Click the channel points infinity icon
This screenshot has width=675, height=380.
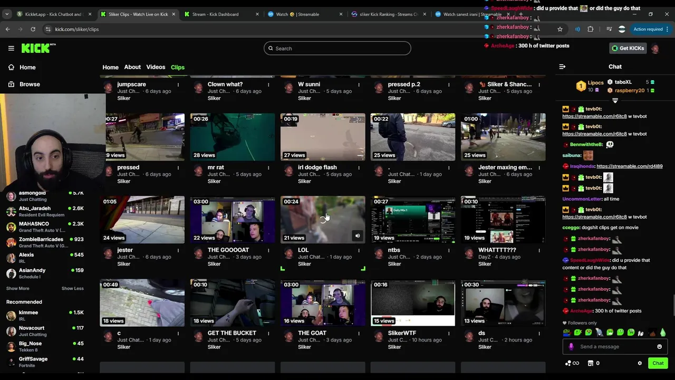point(572,363)
